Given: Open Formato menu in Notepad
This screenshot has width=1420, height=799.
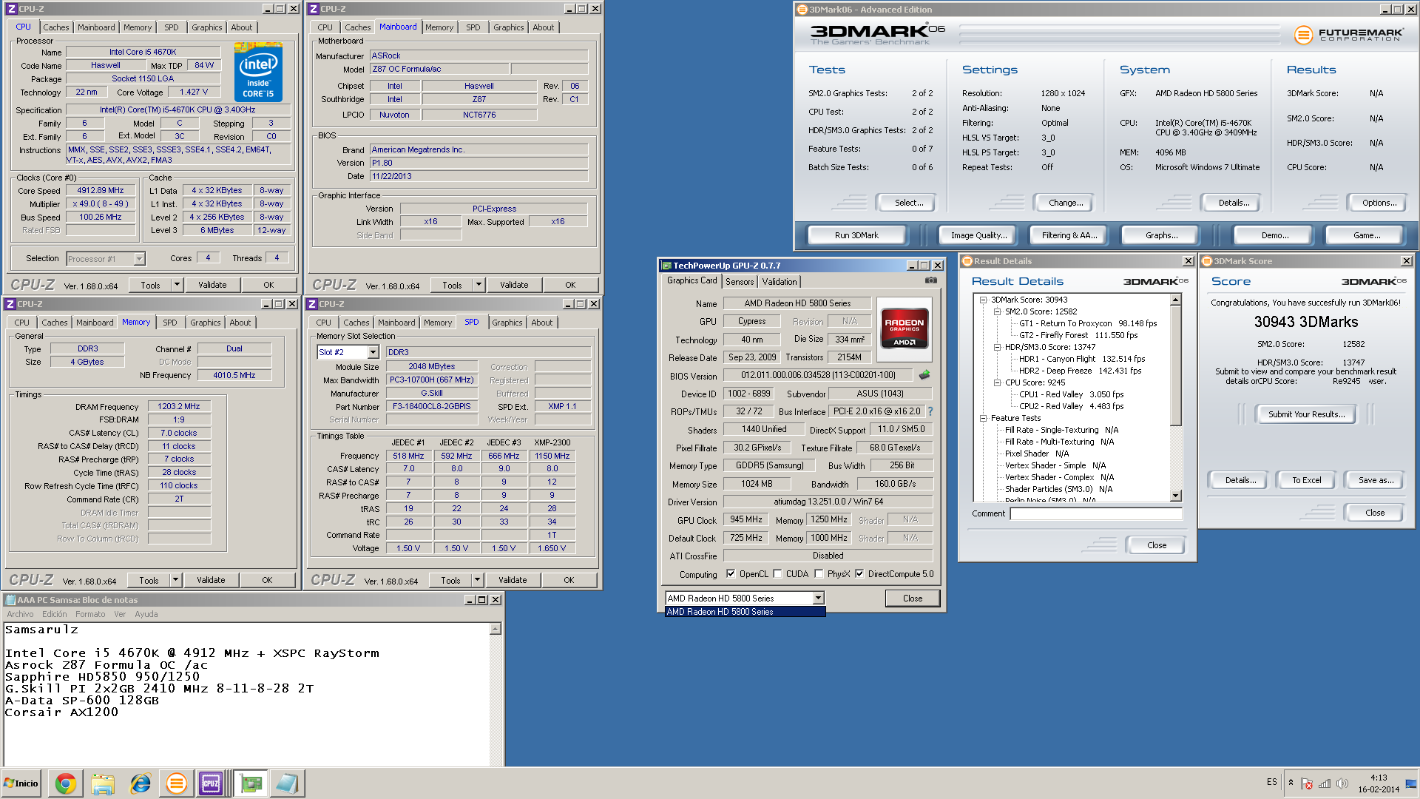Looking at the screenshot, I should (x=90, y=614).
